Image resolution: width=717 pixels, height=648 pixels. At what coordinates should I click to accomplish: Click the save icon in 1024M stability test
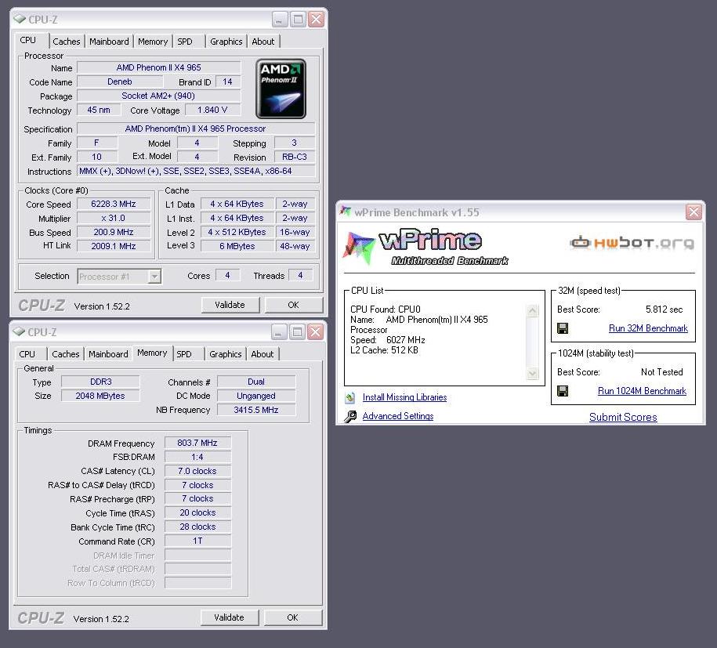[563, 391]
